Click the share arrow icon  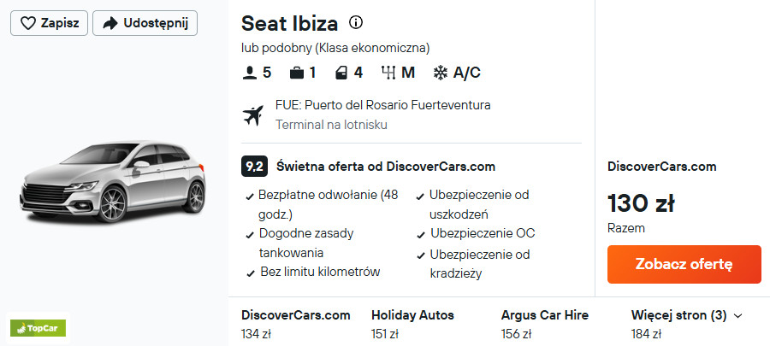109,23
